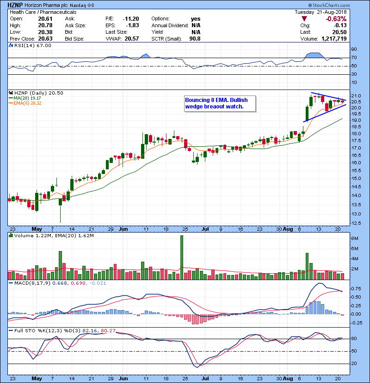370x383 pixels.
Task: Click the P/E value -11.20
Action: (x=131, y=19)
